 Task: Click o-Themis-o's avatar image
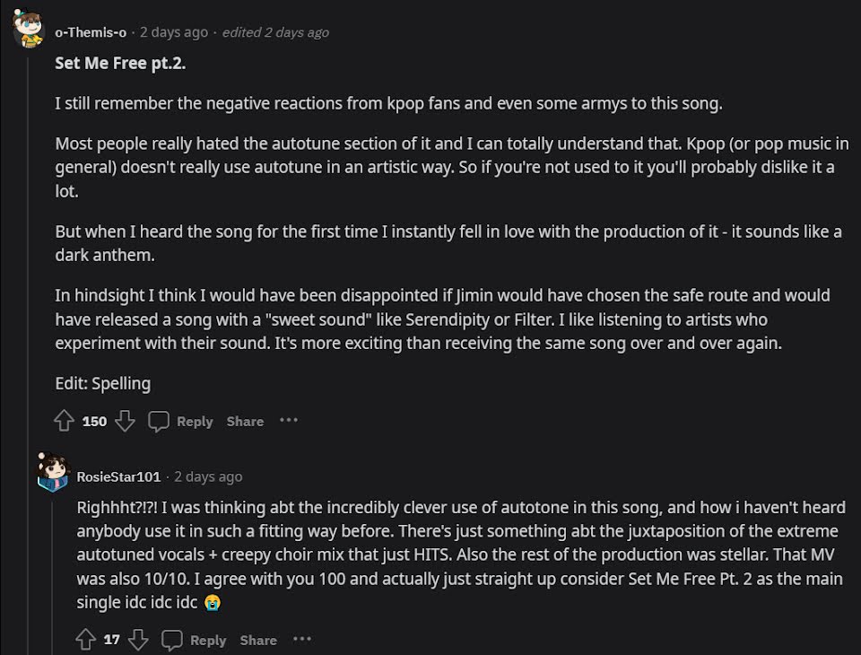pos(29,29)
